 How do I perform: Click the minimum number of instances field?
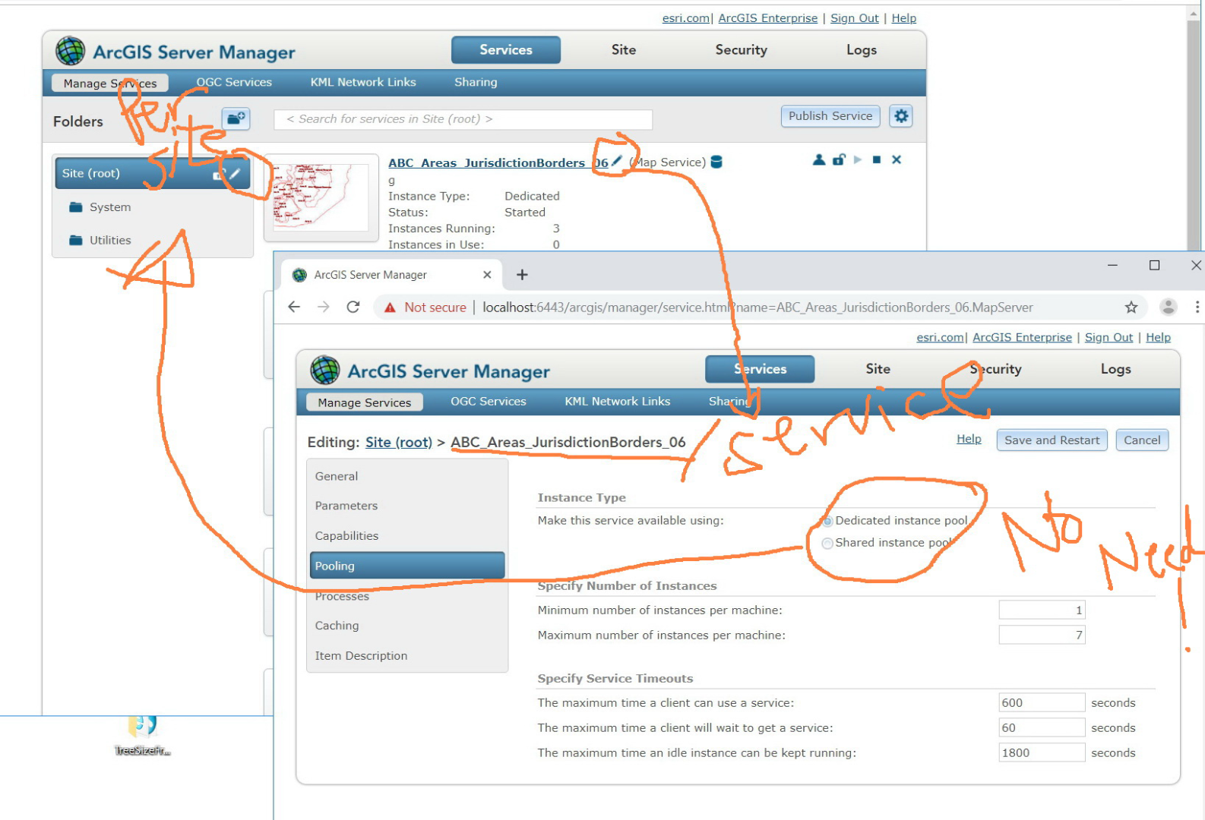tap(1042, 610)
